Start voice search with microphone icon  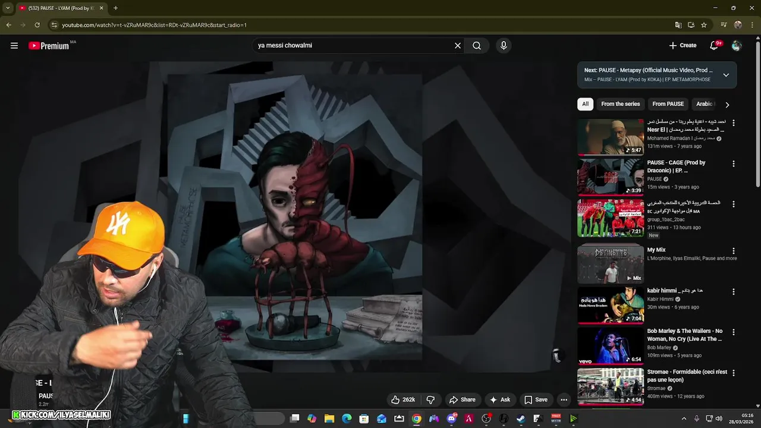click(504, 46)
